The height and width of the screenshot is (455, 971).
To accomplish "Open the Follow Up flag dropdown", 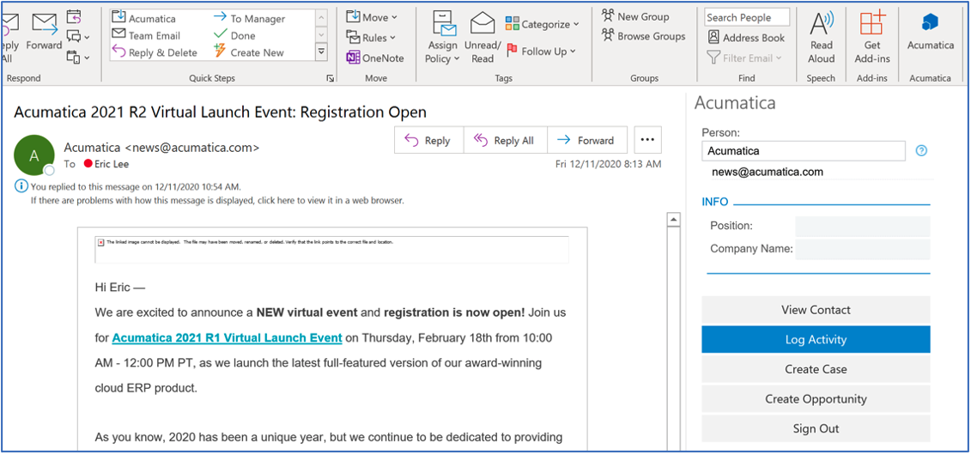I will click(x=541, y=52).
